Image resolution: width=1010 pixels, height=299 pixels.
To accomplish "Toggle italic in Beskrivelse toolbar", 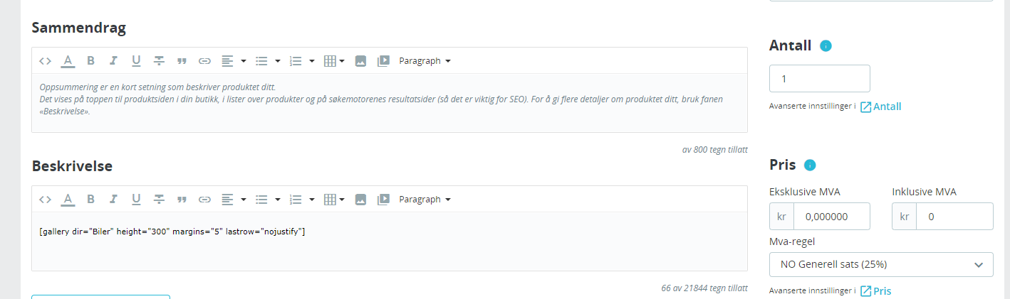I will point(113,200).
